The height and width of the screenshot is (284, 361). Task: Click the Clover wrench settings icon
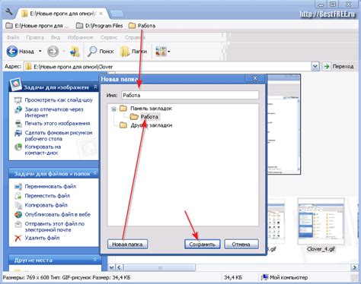click(9, 11)
